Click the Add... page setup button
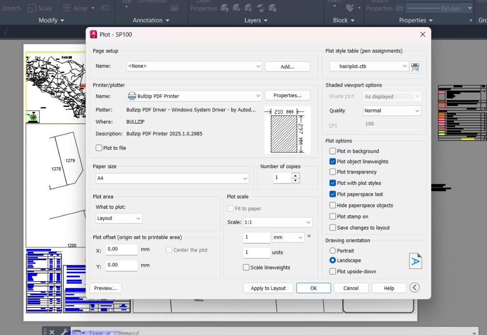The width and height of the screenshot is (487, 335). (x=287, y=66)
